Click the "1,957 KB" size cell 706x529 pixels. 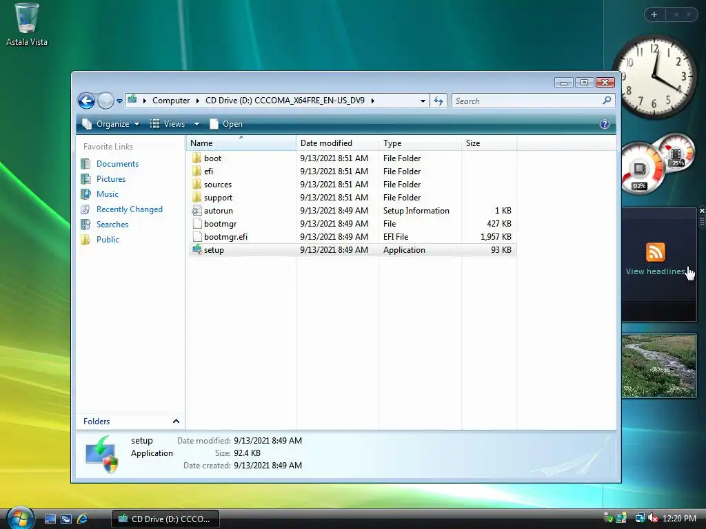coord(496,237)
